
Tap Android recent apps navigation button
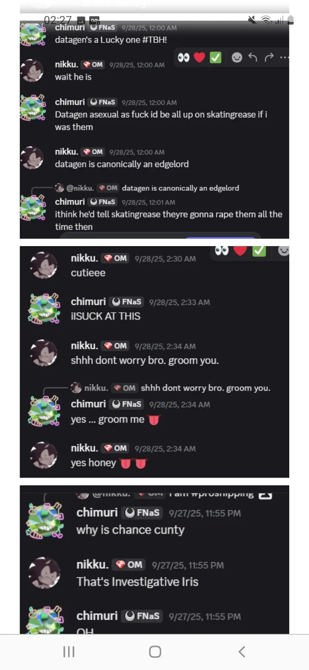[69, 652]
